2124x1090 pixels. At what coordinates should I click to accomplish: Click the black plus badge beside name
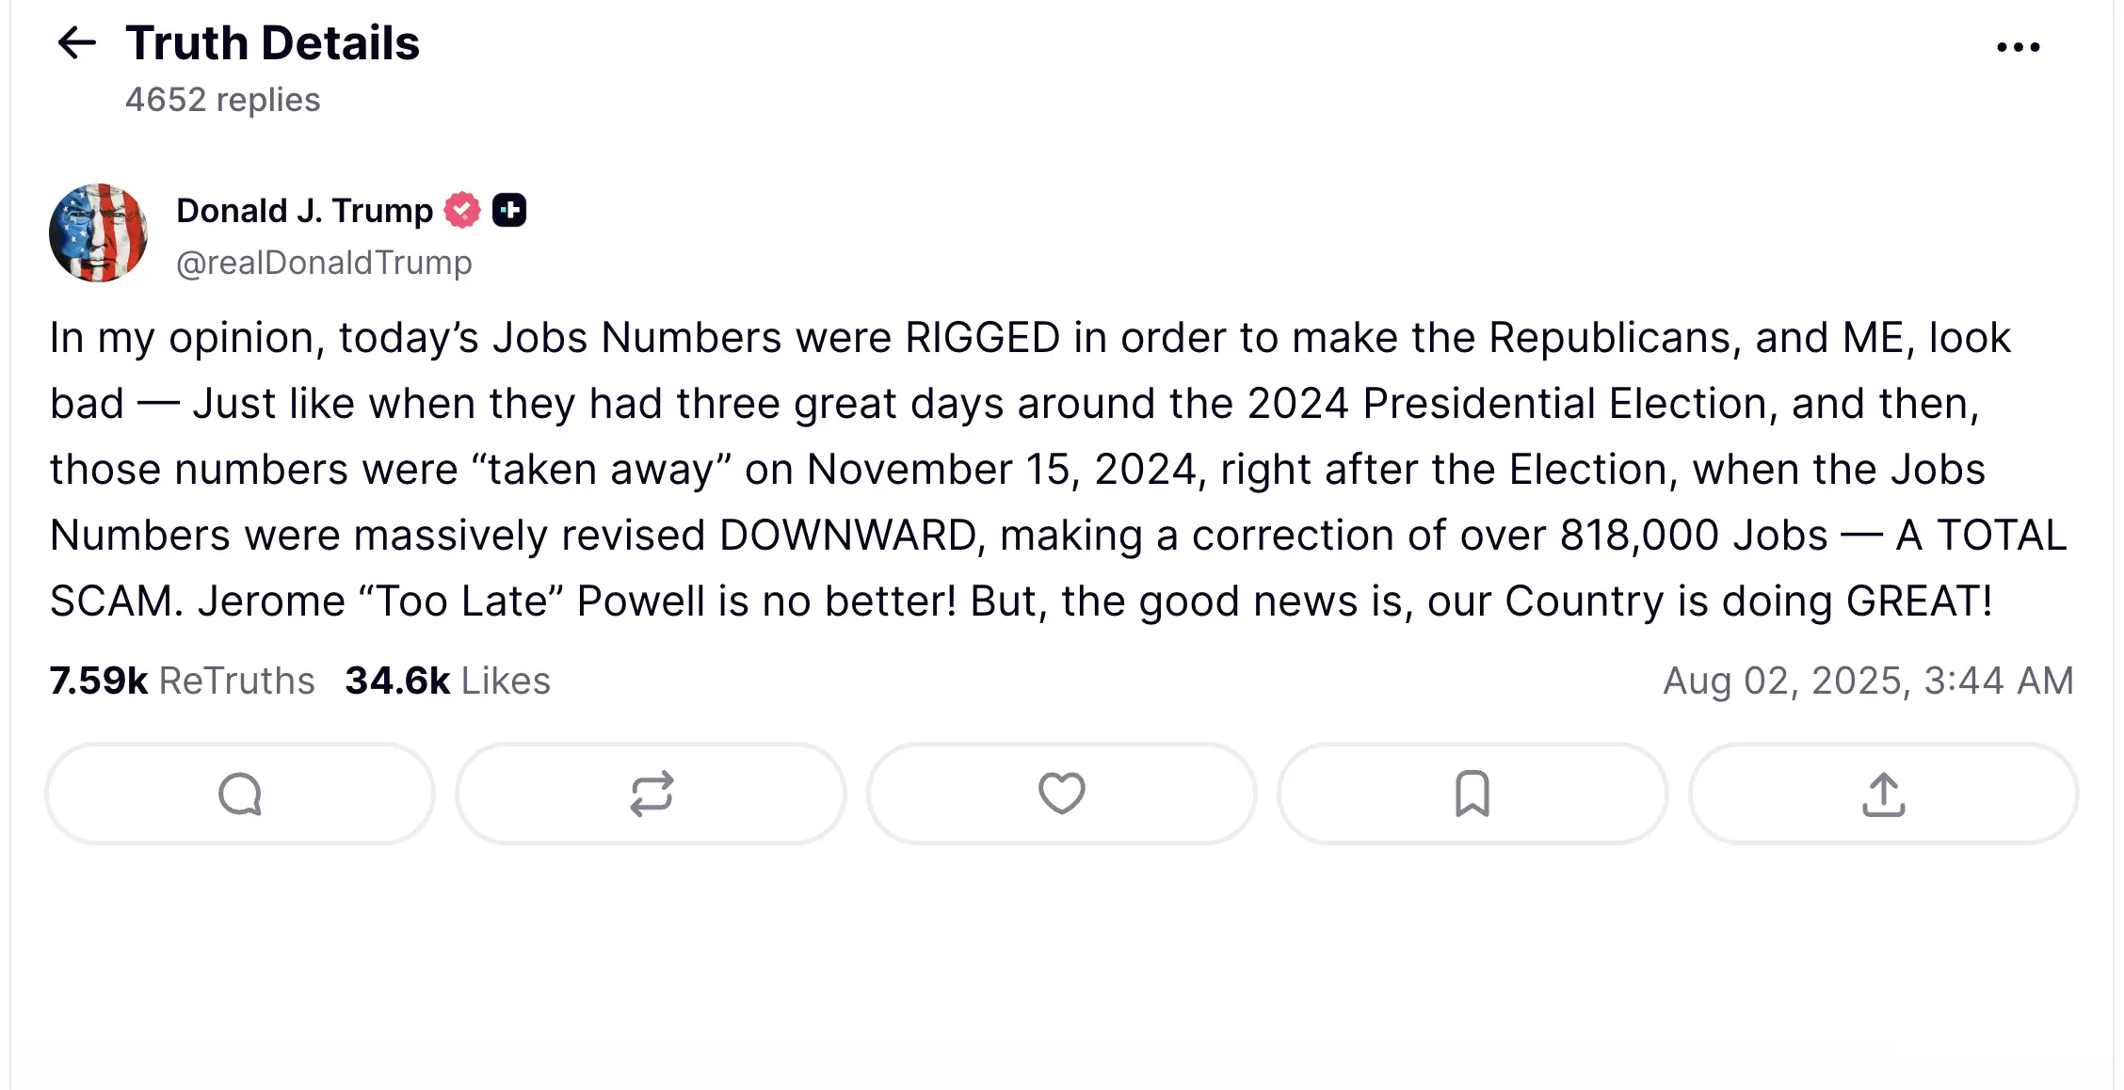(509, 210)
